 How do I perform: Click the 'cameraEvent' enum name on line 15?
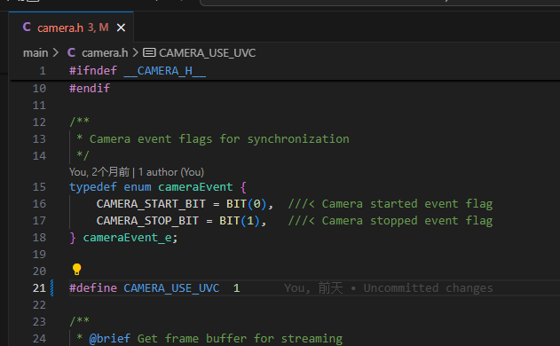[x=195, y=186]
